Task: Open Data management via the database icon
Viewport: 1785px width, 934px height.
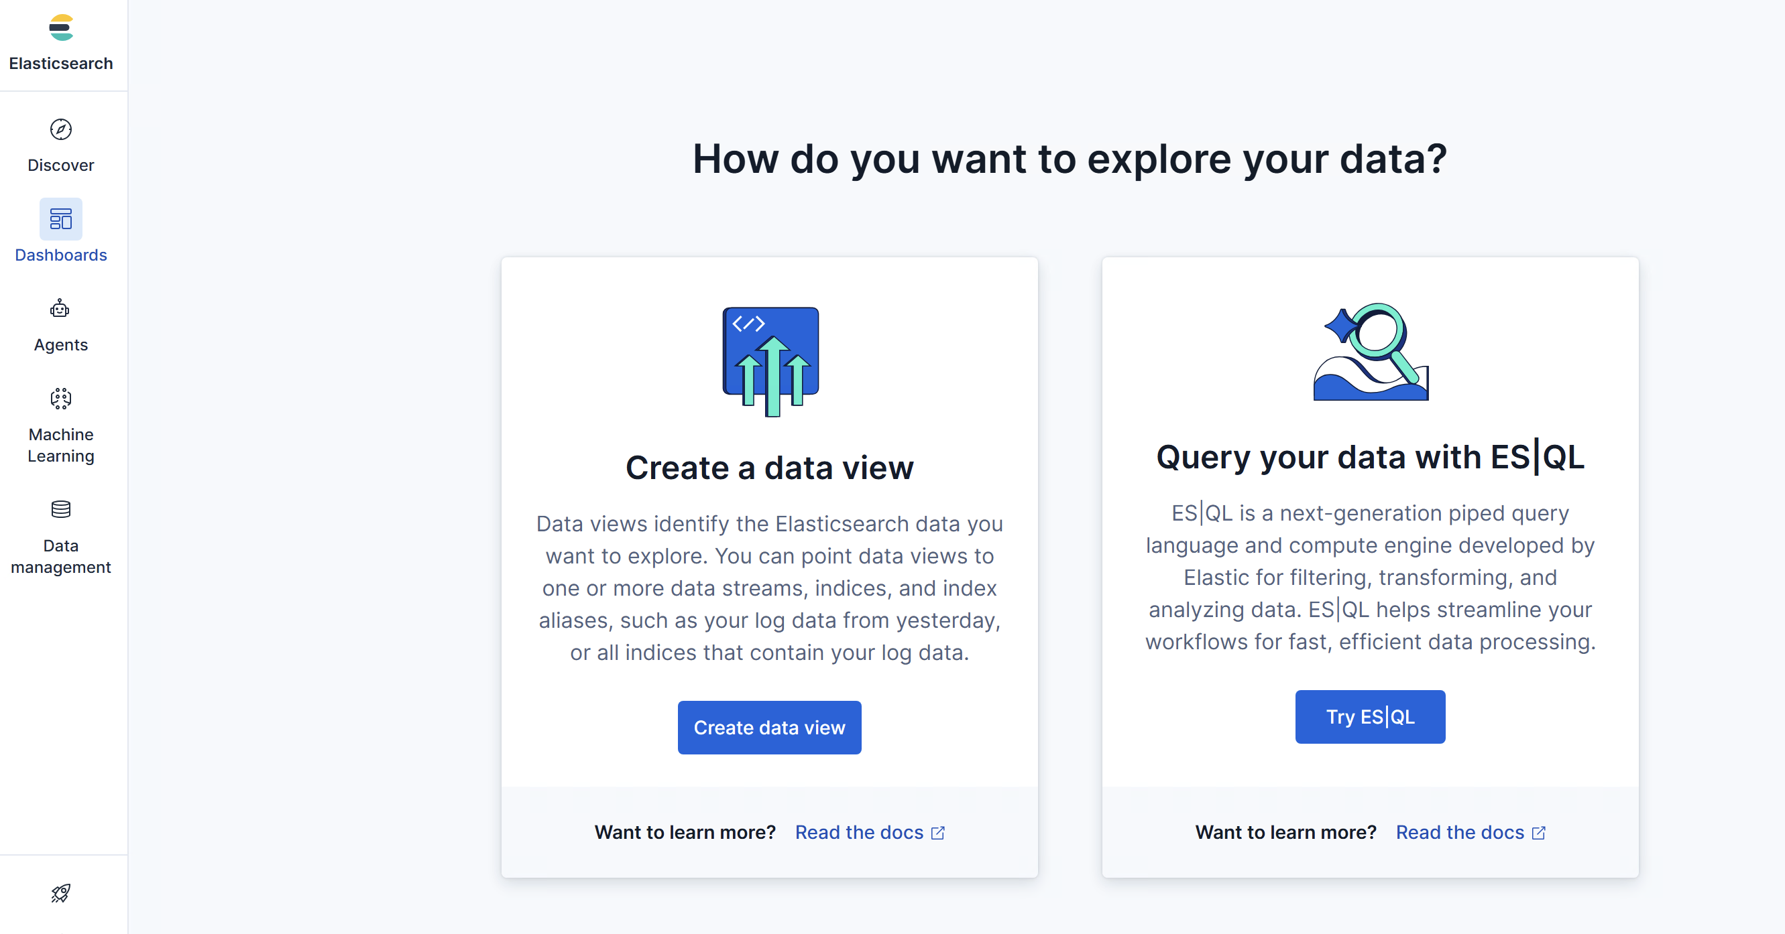Action: click(61, 510)
